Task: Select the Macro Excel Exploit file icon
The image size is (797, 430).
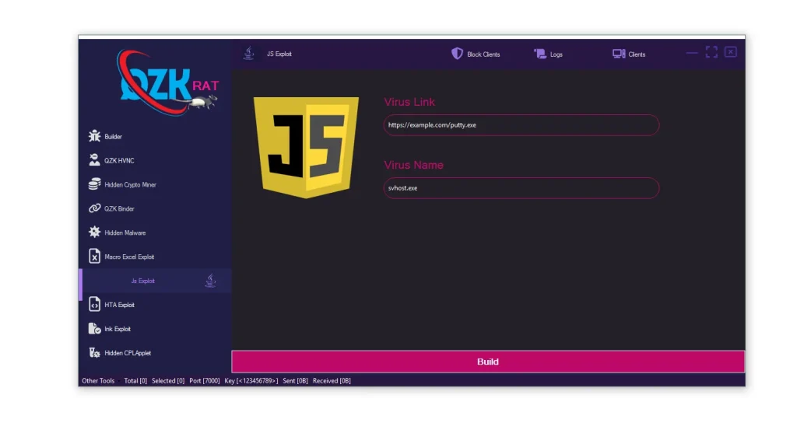Action: (94, 257)
